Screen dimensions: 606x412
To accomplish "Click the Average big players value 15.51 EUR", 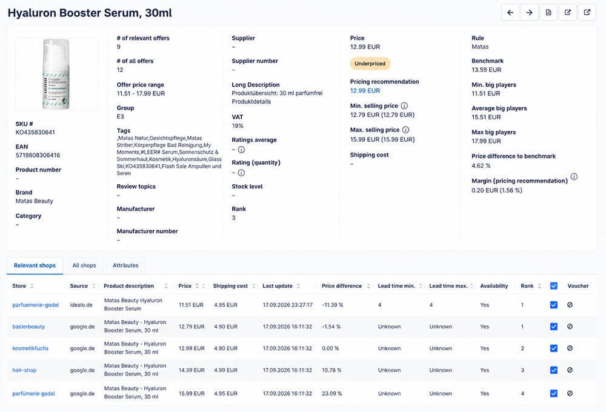I will 486,117.
